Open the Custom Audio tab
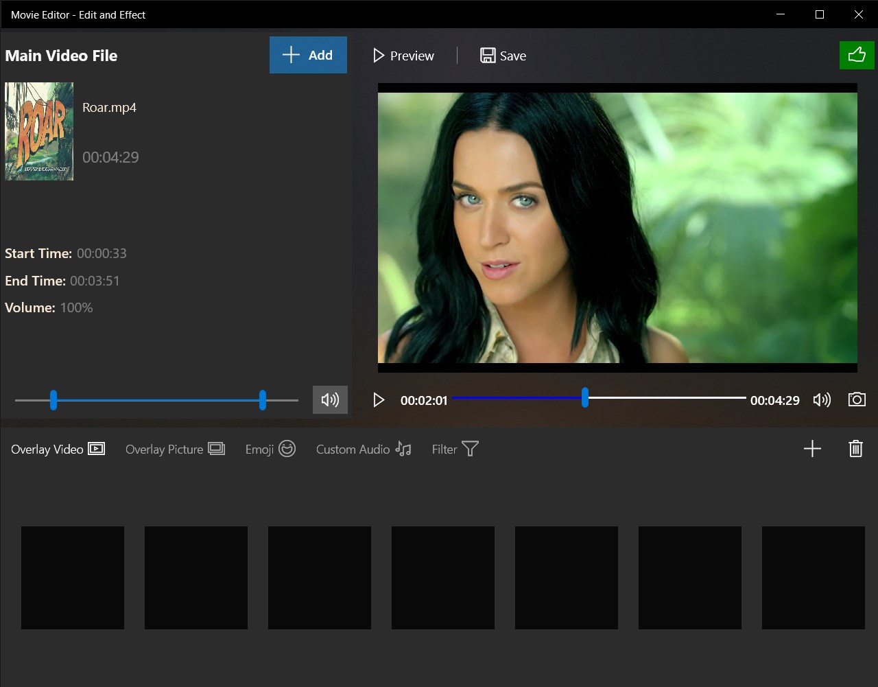The image size is (878, 687). (x=363, y=450)
